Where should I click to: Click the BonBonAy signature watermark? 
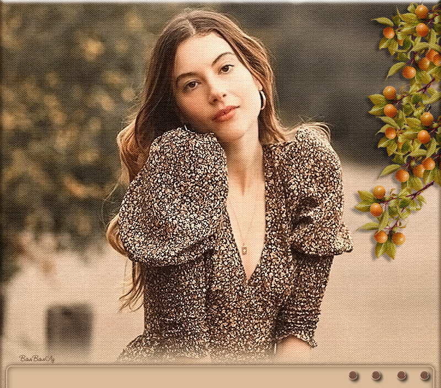pyautogui.click(x=37, y=359)
